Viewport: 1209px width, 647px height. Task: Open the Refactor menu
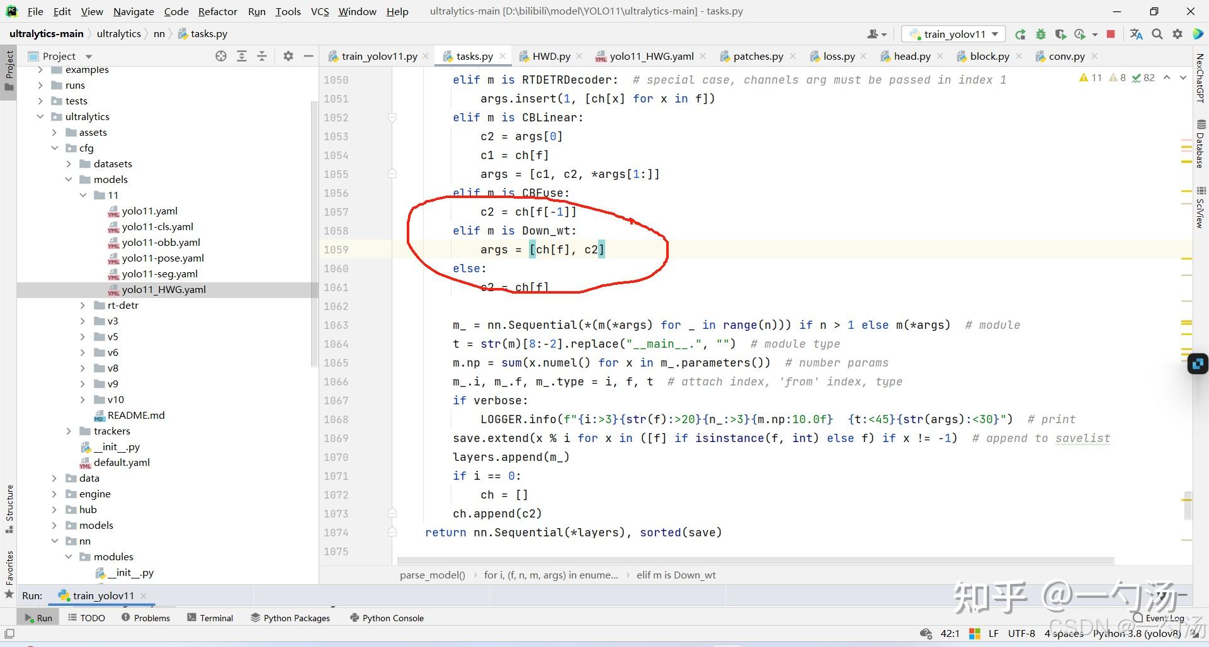(217, 11)
